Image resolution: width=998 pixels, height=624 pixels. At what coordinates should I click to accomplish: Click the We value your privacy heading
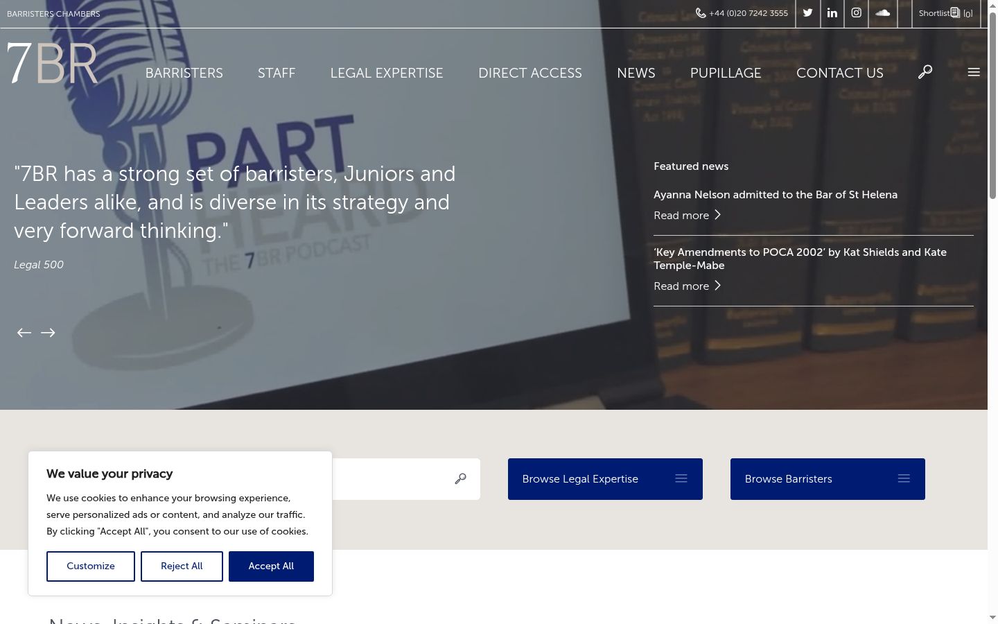(110, 474)
